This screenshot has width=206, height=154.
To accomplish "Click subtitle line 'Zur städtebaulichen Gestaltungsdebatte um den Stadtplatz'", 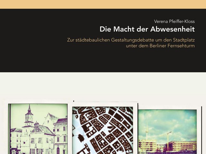I will pos(131,40).
